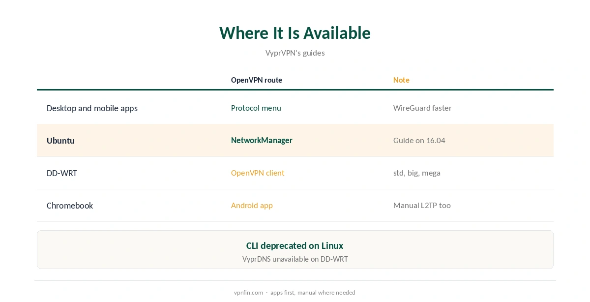The height and width of the screenshot is (302, 590).
Task: Click the 'std, big, mega' note
Action: (417, 173)
